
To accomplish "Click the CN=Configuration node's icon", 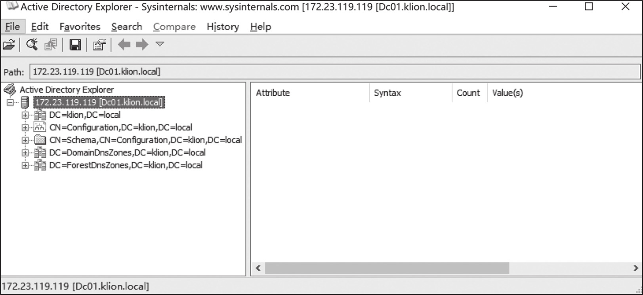I will (x=40, y=127).
